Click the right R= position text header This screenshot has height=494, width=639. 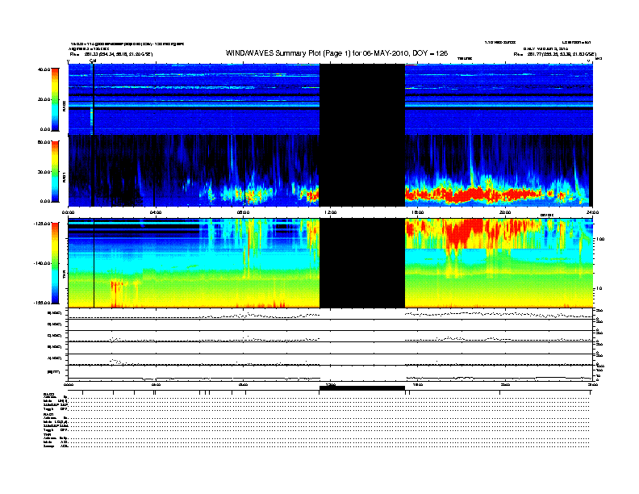554,54
